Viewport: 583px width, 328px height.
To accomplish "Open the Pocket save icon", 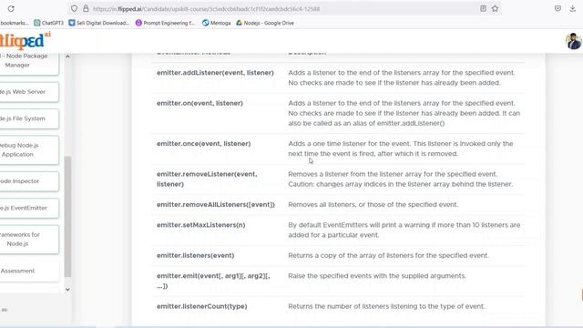I will click(557, 8).
